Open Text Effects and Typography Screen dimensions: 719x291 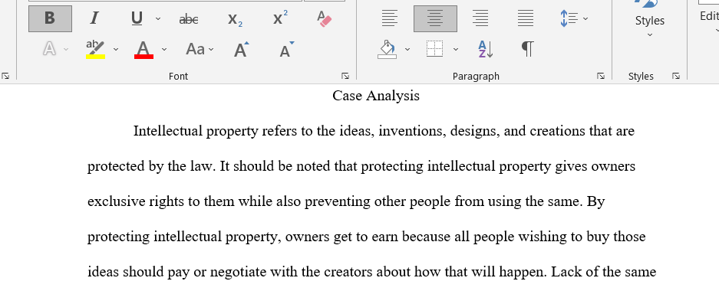tap(49, 49)
